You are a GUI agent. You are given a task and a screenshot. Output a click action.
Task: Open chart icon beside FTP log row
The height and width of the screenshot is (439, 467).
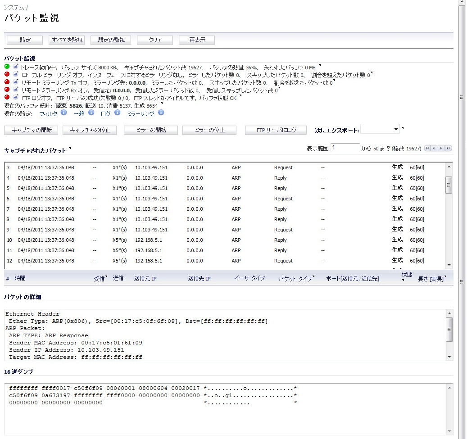(x=15, y=97)
